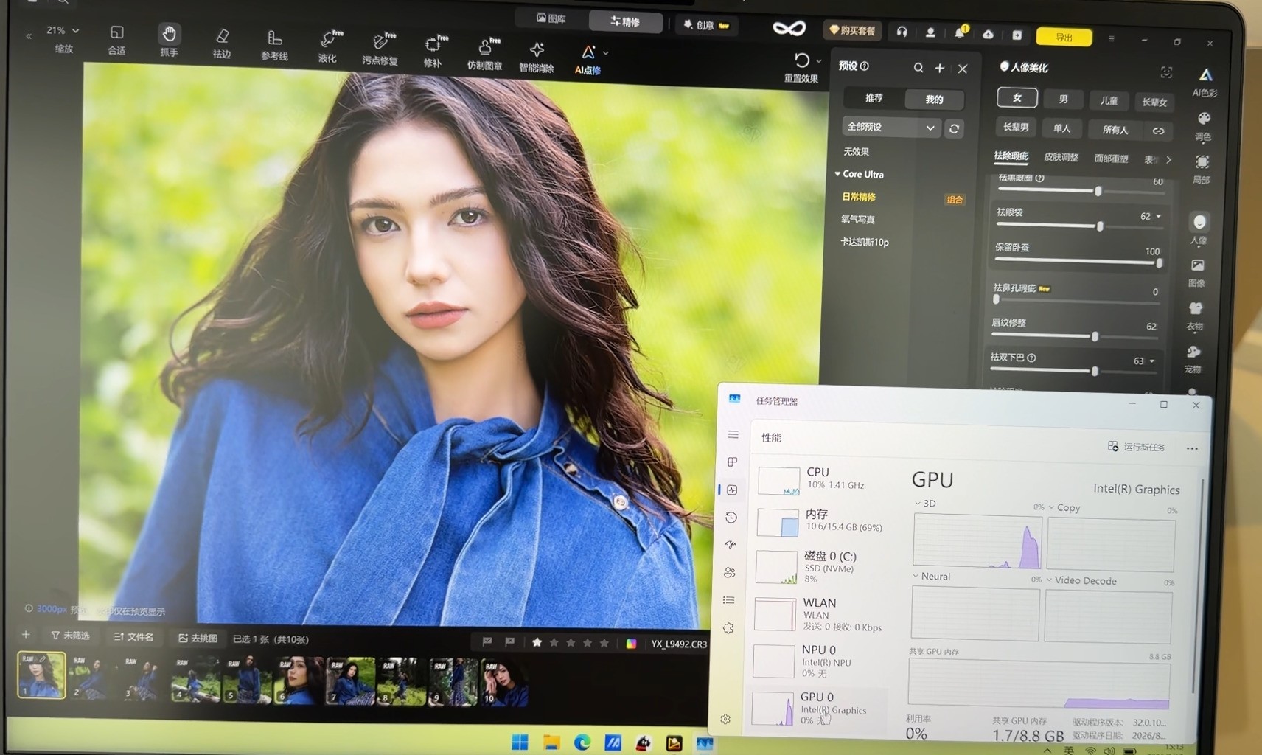
Task: Switch to the 图库 library tab
Action: coord(551,18)
